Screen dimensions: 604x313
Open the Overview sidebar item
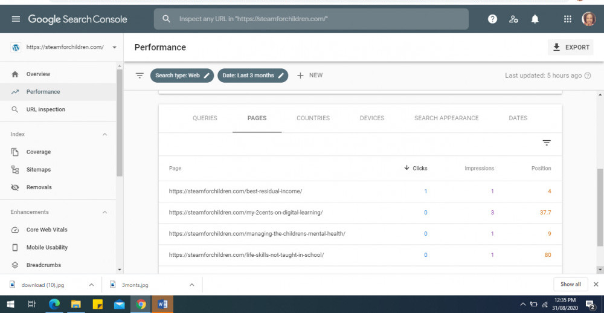coord(58,74)
